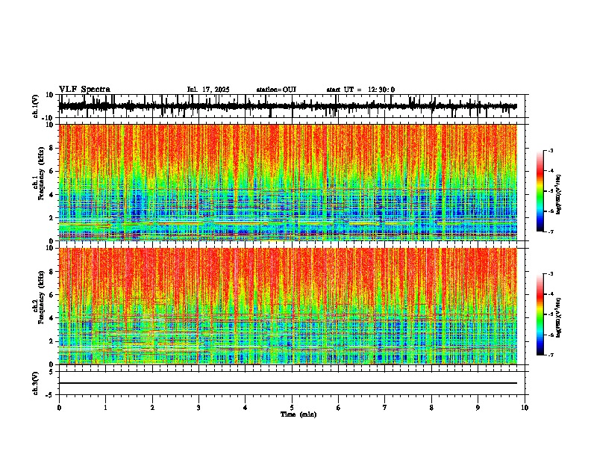Click the '-5' label on ch.2 color bar
591x457 pixels.
[x=550, y=314]
